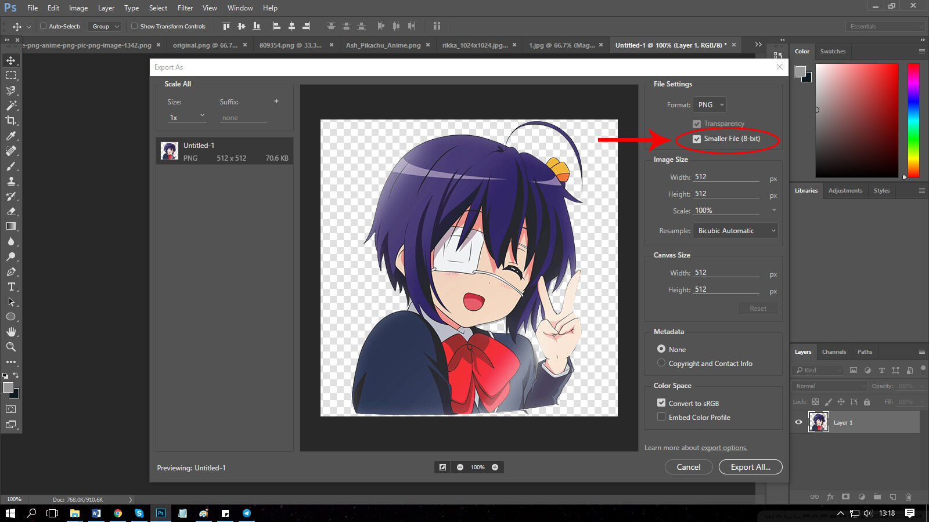The image size is (929, 522).
Task: Select the Ellipse shape tool
Action: tap(11, 317)
